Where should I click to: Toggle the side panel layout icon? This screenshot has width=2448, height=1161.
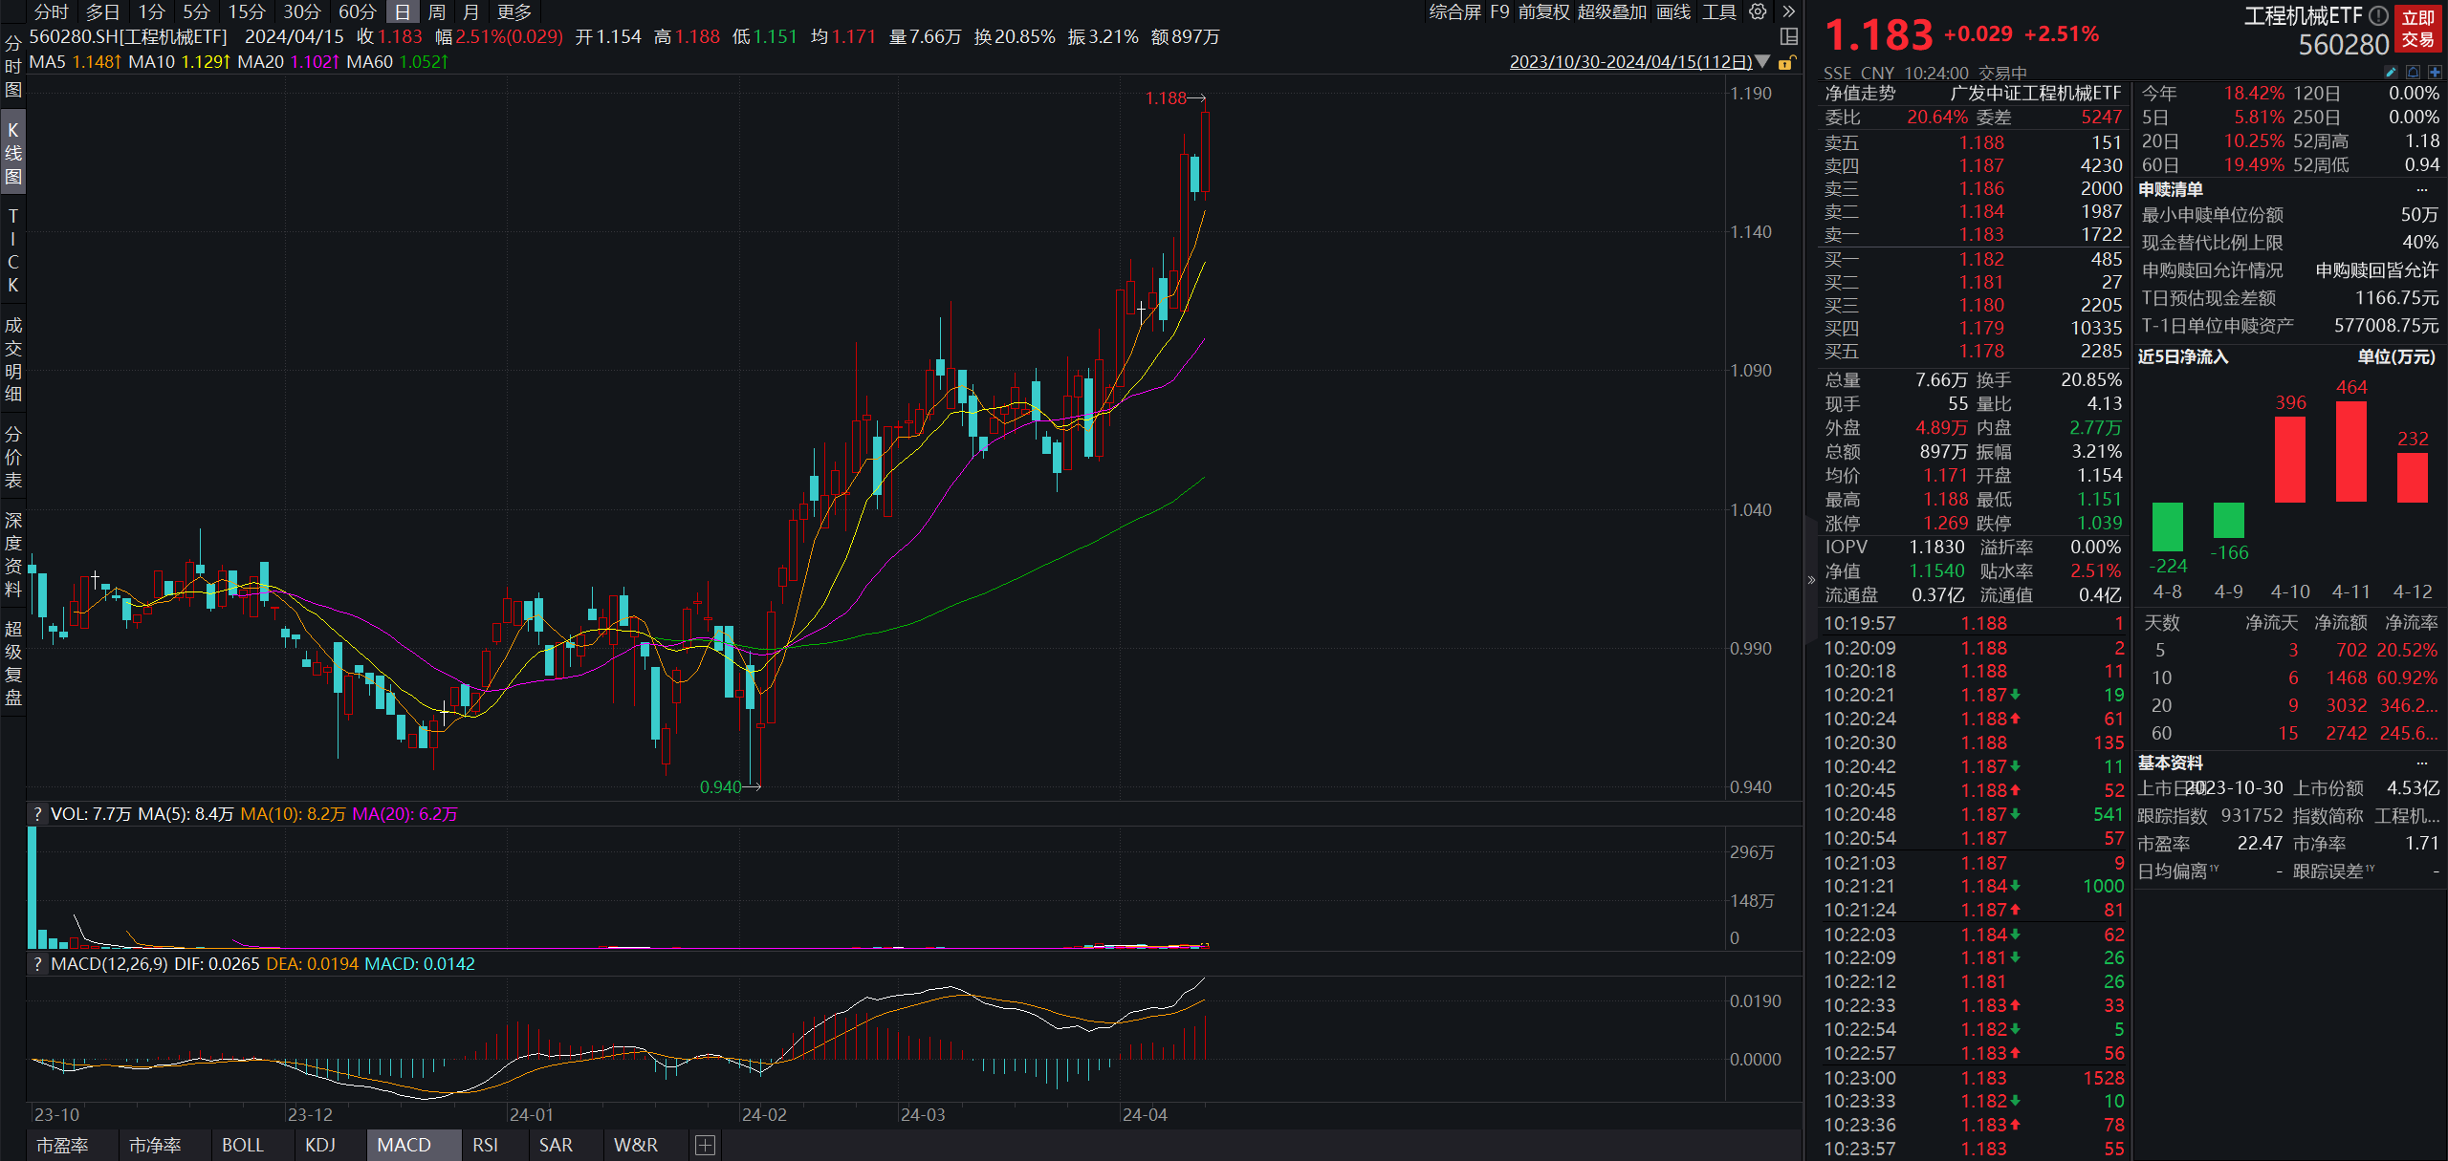[x=1789, y=36]
